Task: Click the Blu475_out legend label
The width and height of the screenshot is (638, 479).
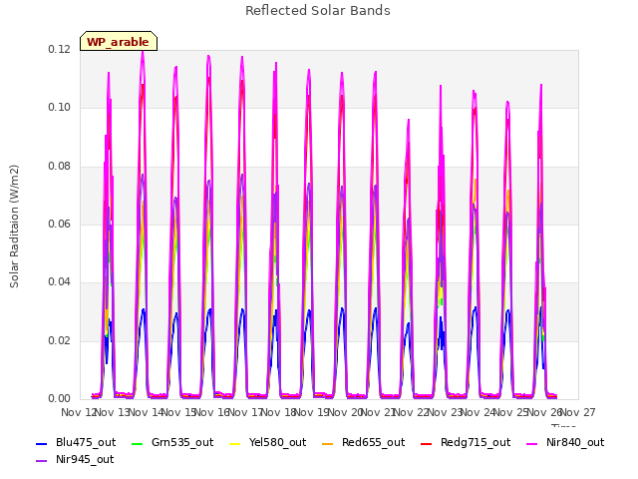Action: pos(86,442)
